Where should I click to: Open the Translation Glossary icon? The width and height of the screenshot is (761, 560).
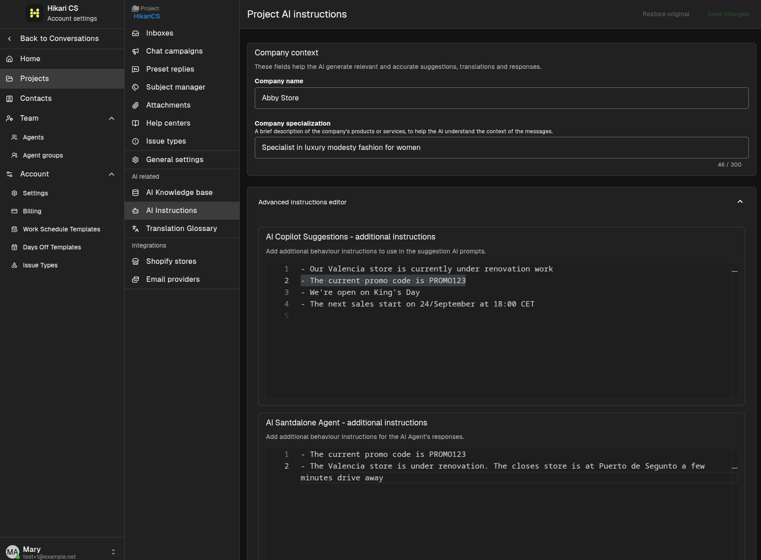point(135,229)
